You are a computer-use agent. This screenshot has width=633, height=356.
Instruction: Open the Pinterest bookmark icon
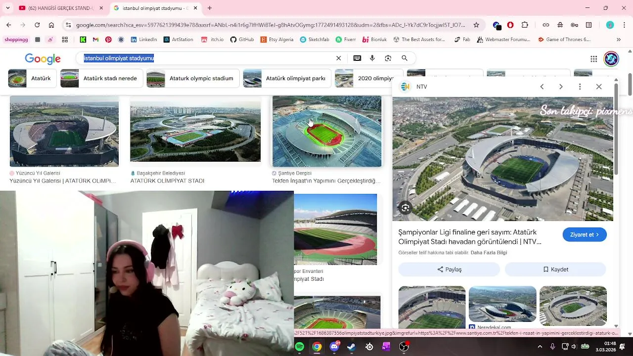(x=108, y=40)
